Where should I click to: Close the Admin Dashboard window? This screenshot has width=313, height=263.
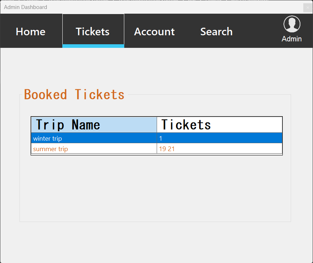click(308, 8)
